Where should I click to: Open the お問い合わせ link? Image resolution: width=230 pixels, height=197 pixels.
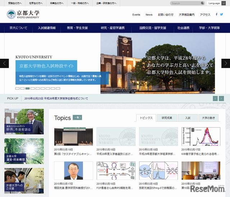click(166, 15)
